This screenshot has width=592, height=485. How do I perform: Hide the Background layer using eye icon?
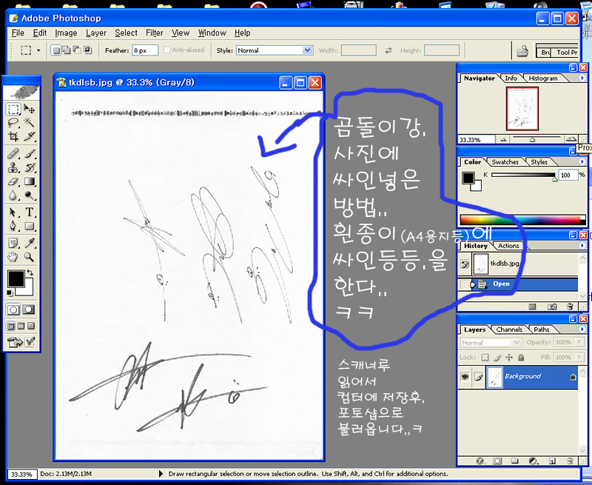(x=465, y=376)
